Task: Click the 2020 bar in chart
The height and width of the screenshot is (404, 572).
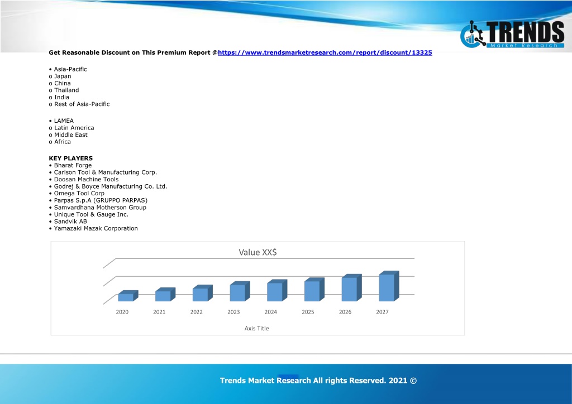Action: pos(128,296)
